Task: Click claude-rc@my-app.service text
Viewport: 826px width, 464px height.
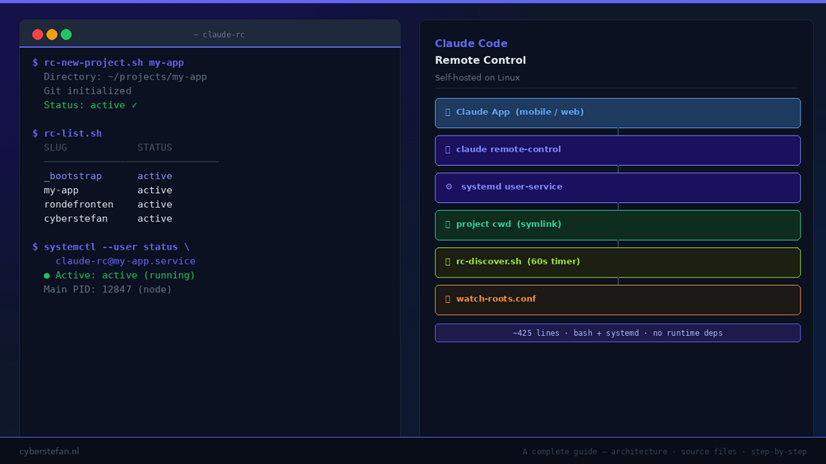Action: click(126, 261)
